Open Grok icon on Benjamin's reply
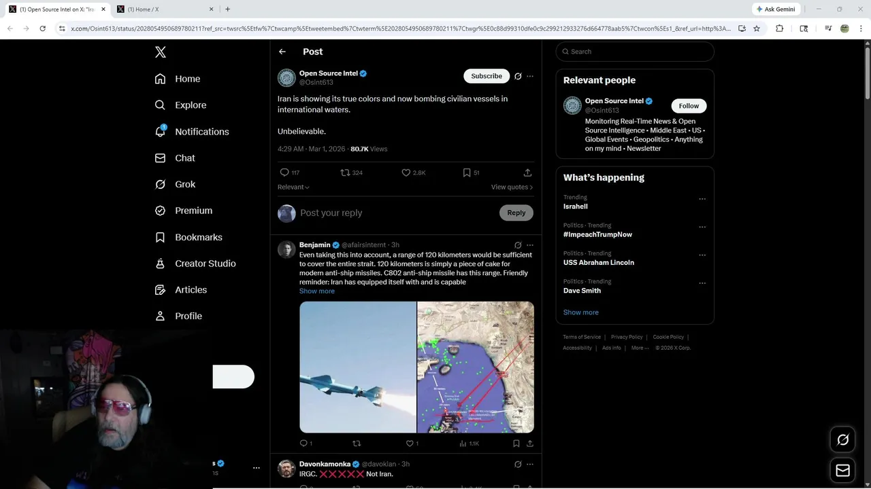The width and height of the screenshot is (871, 489). [518, 245]
